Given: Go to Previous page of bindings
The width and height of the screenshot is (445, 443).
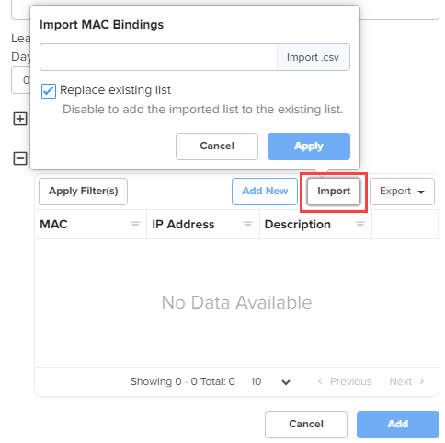Looking at the screenshot, I should [345, 381].
